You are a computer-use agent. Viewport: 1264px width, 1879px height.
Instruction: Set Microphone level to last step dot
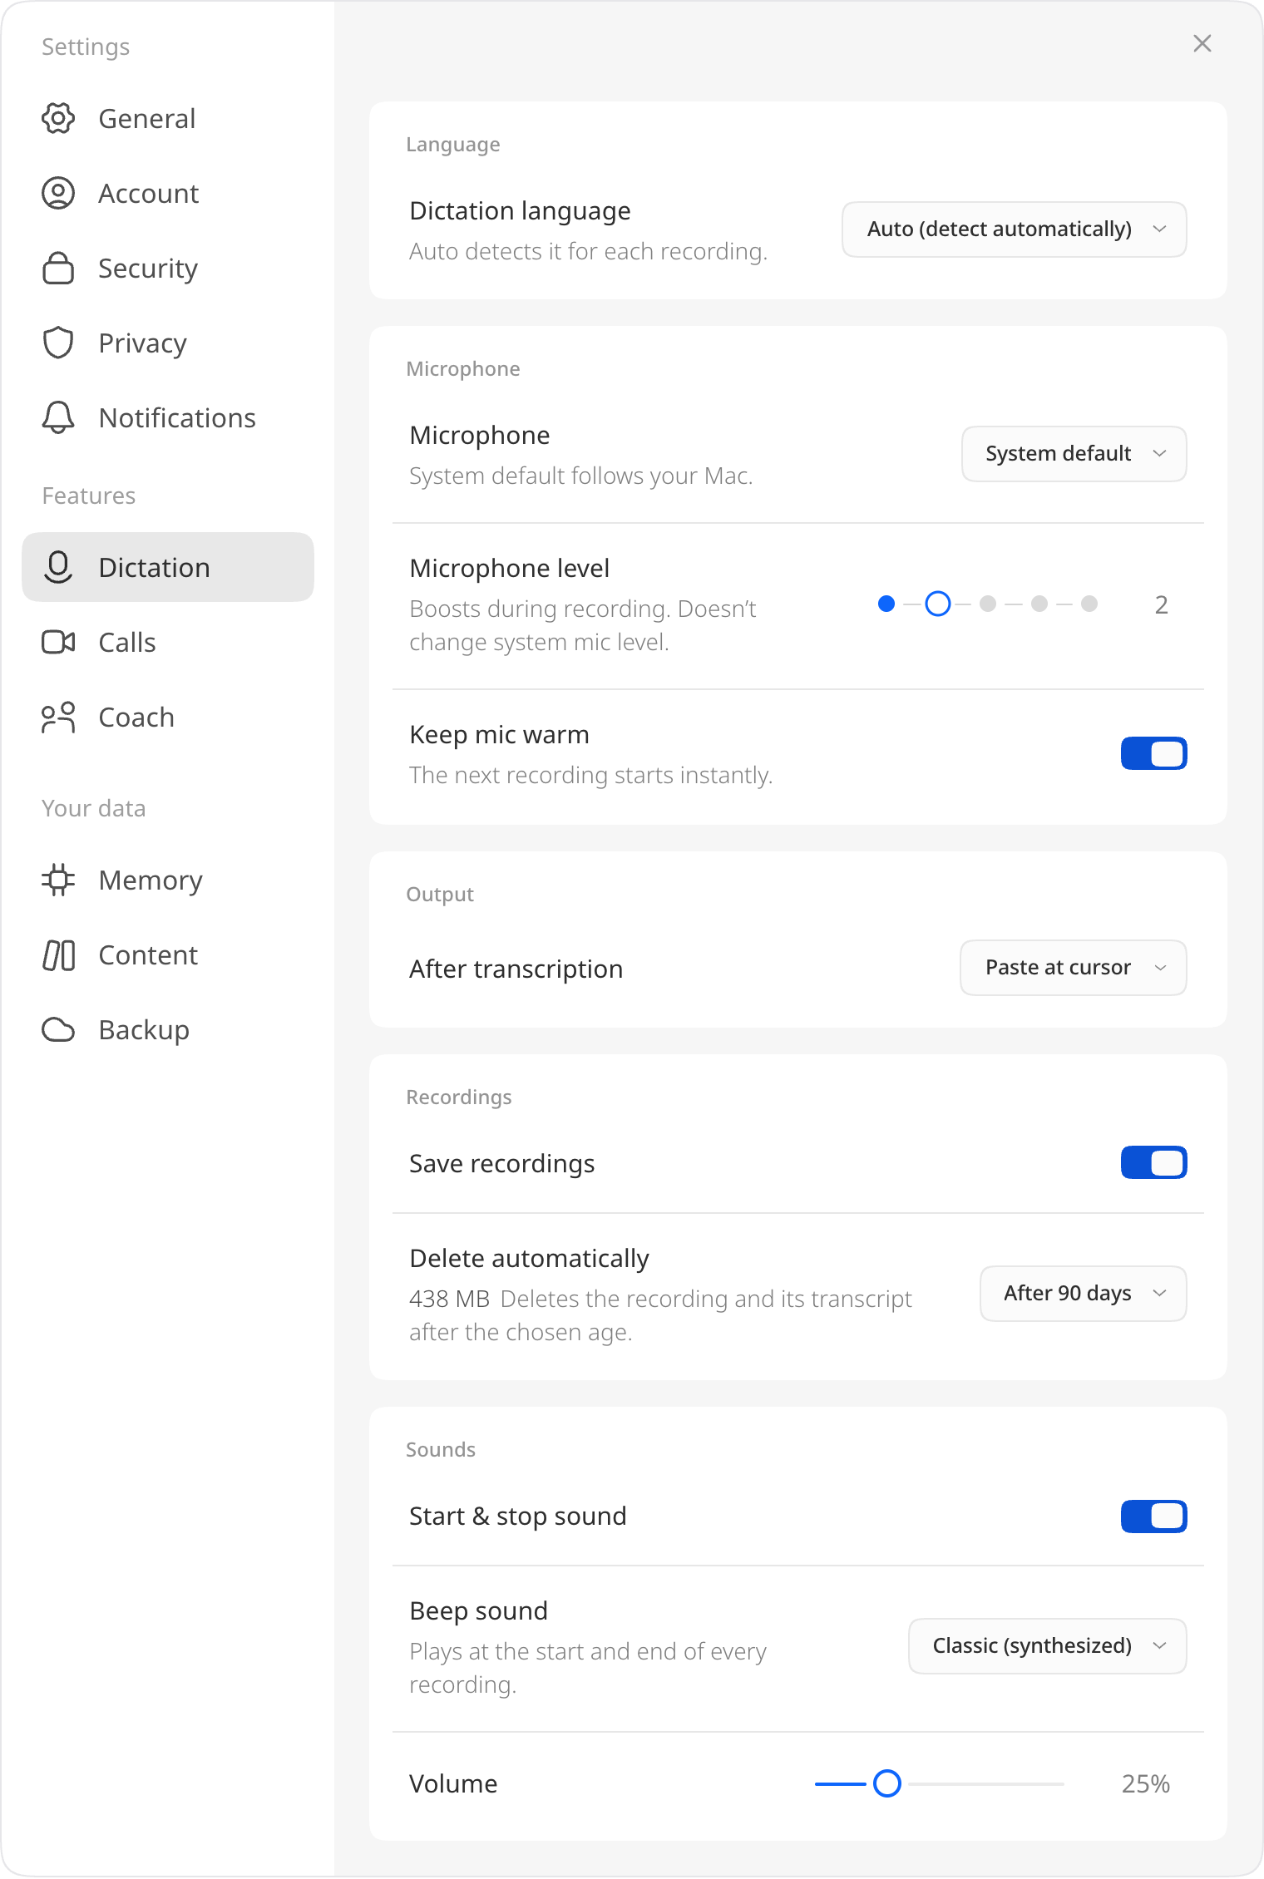(x=1089, y=604)
